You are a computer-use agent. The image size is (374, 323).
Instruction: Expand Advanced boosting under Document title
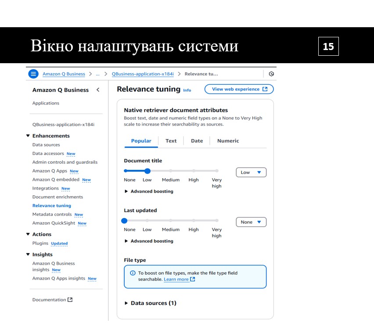149,191
